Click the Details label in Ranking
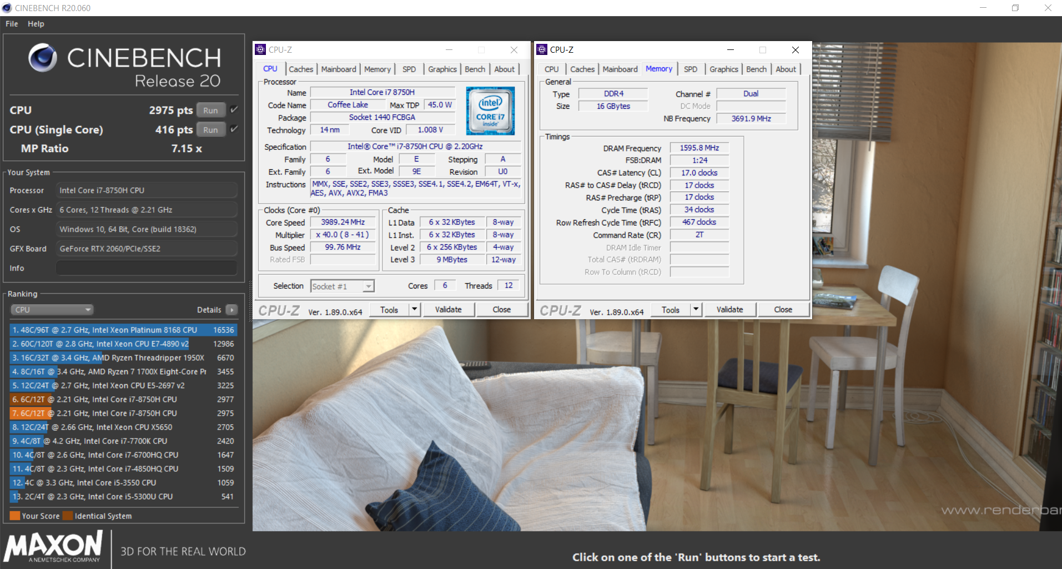The width and height of the screenshot is (1062, 569). 209,310
